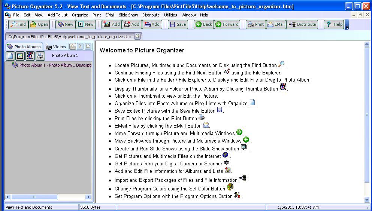Click the Program Options tools icon in text
Image resolution: width=372 pixels, height=211 pixels.
point(237,195)
